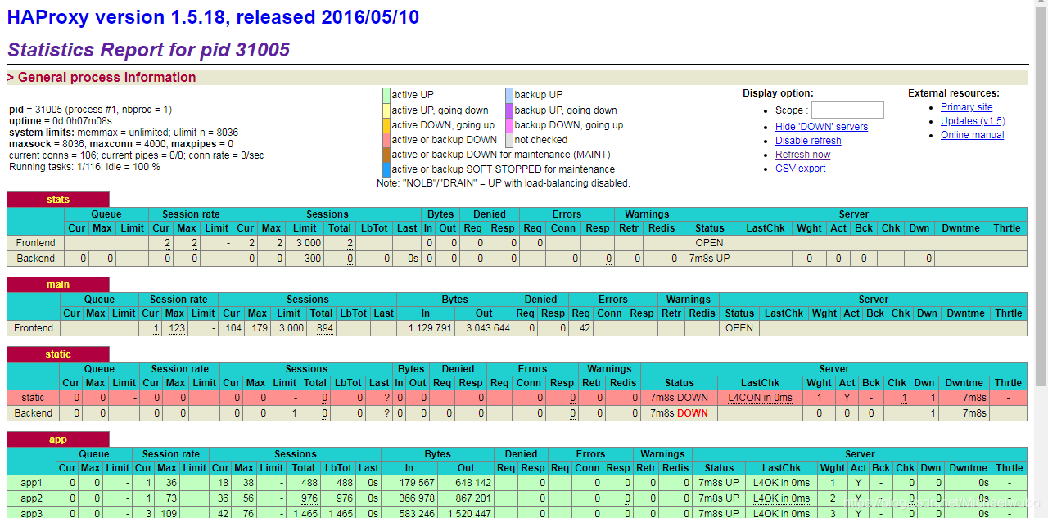Click the Scope filter input field
Viewport: 1048px width, 518px height.
tap(847, 110)
